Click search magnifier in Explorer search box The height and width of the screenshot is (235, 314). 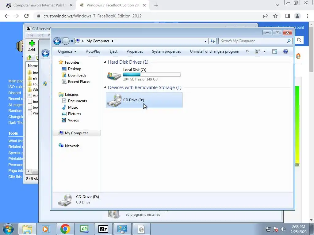(289, 41)
